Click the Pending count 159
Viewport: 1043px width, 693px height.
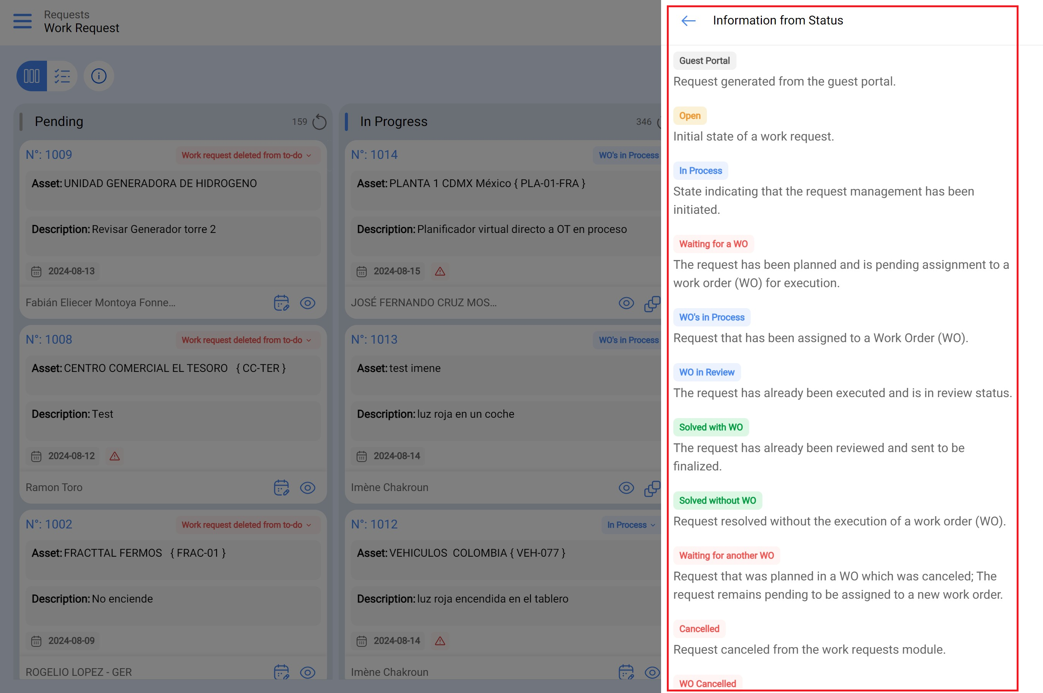(299, 122)
